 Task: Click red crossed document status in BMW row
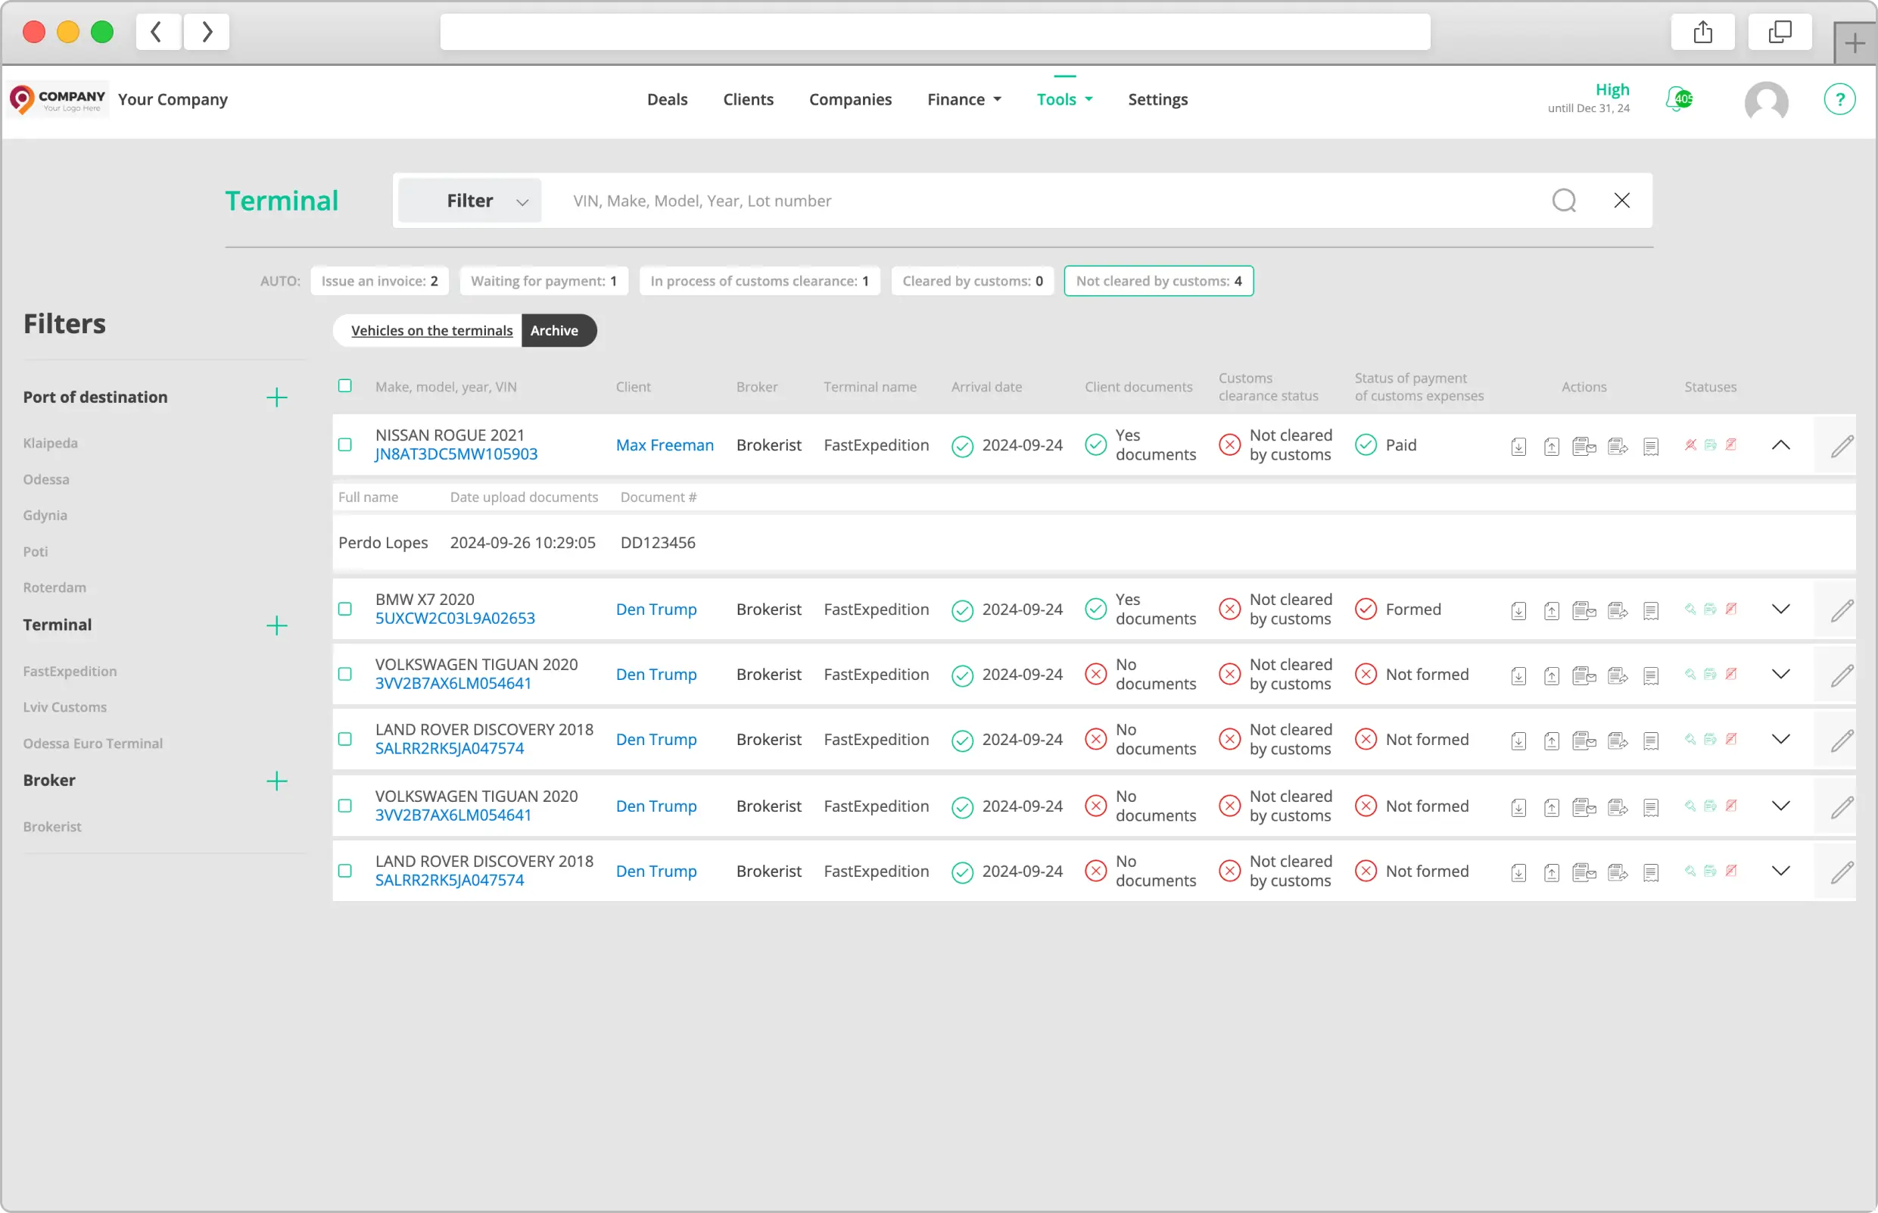(1730, 608)
